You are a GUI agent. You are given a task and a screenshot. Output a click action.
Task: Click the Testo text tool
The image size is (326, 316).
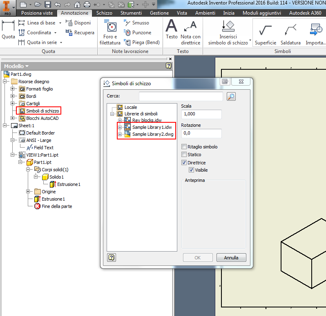[172, 29]
